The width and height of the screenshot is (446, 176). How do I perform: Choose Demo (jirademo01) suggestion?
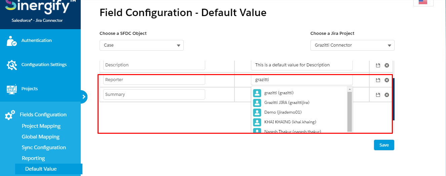tap(283, 112)
